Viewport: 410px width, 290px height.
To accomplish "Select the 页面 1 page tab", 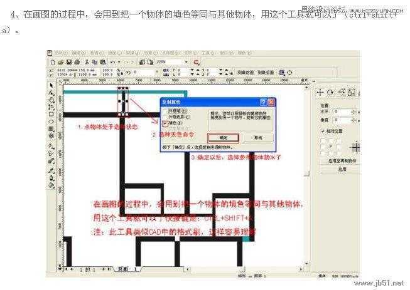I will pos(128,269).
